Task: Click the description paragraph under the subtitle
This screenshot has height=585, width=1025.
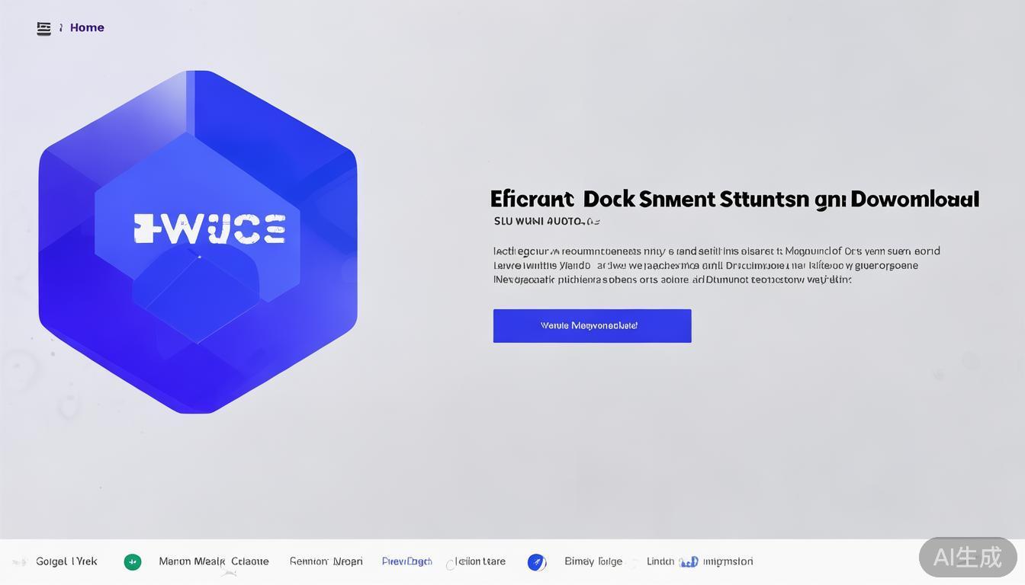Action: point(716,265)
